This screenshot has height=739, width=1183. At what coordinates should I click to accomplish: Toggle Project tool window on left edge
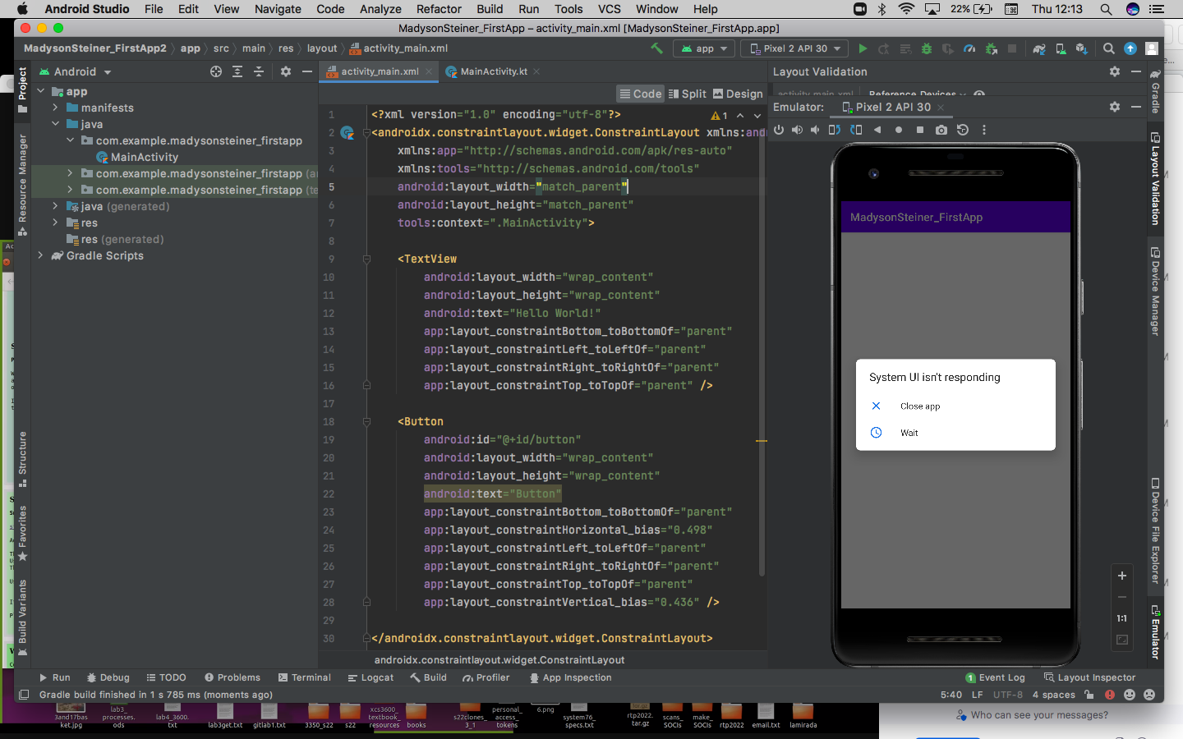point(22,90)
